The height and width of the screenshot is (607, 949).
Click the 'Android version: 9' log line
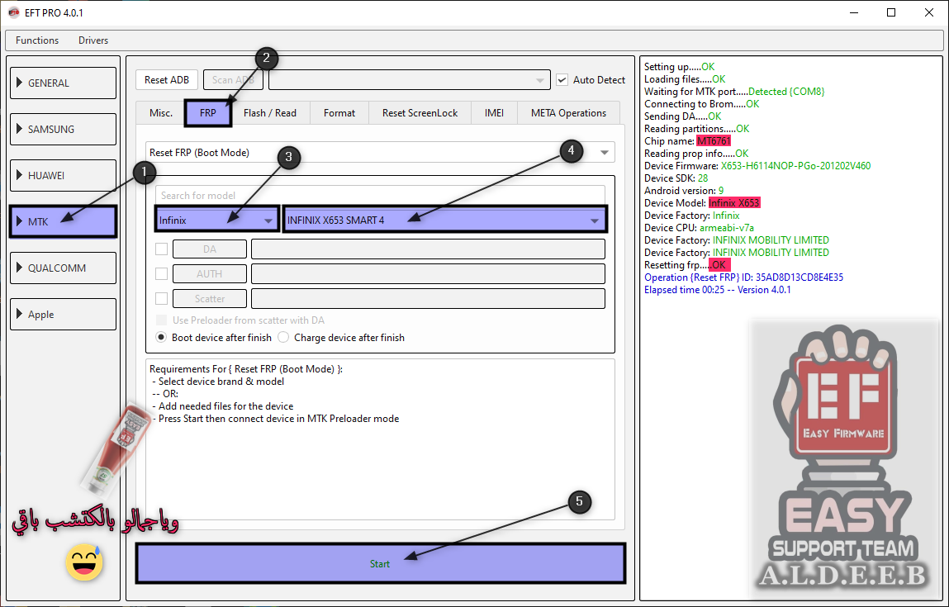coord(684,191)
